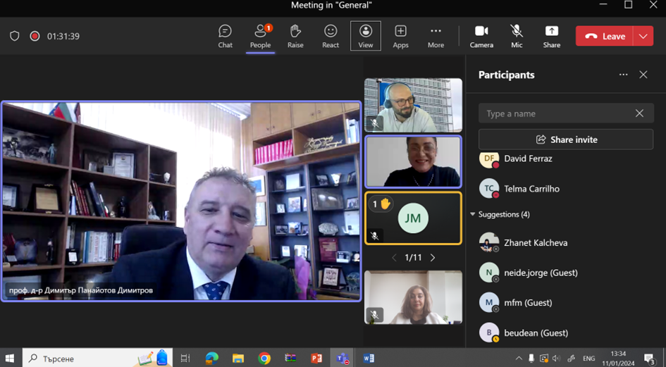Toggle the People participants pane
Viewport: 666px width, 367px height.
[260, 36]
